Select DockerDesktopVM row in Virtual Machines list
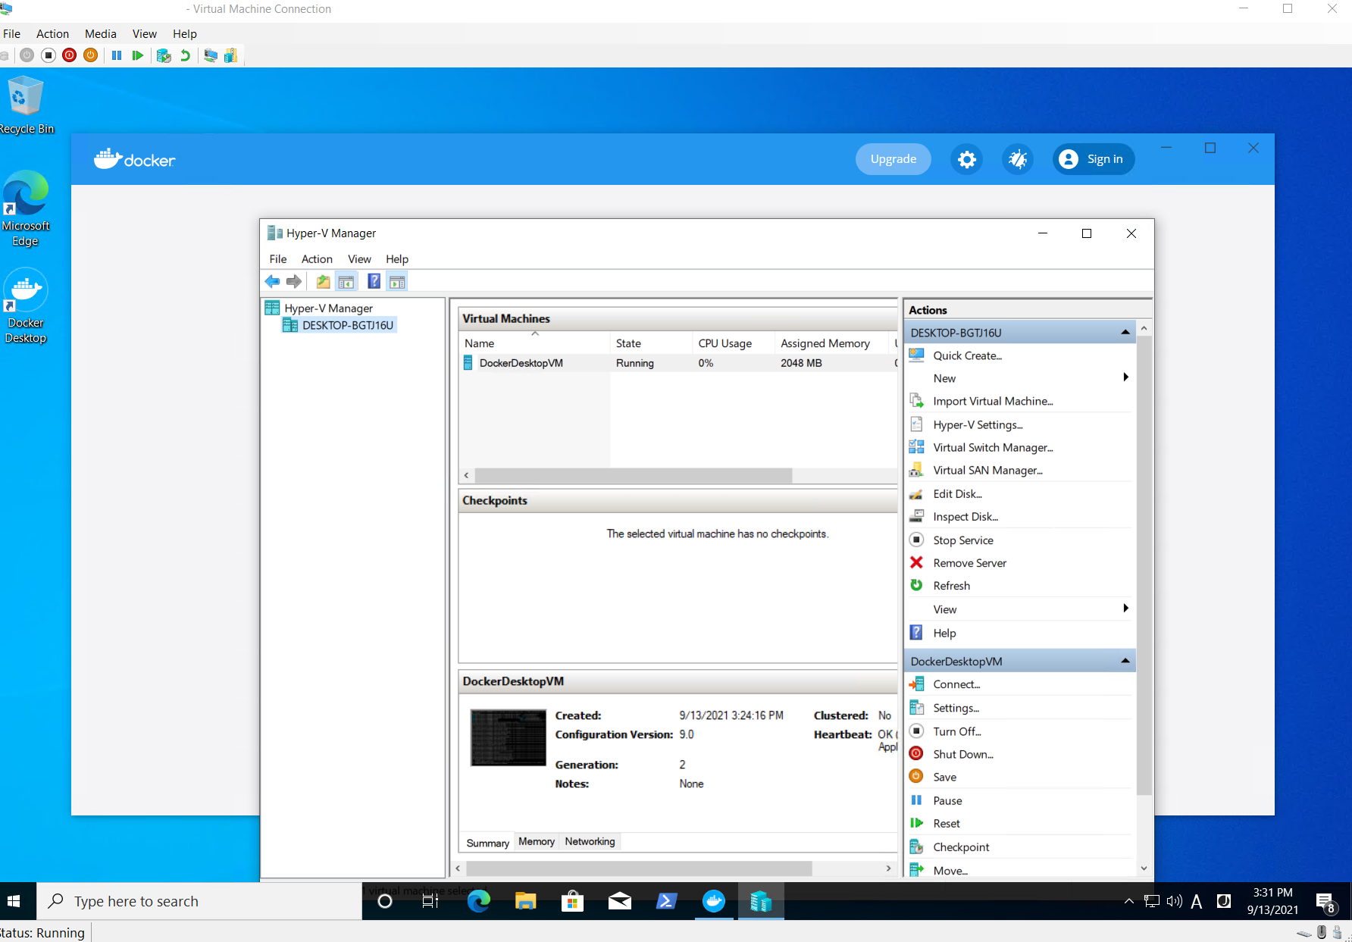Screen dimensions: 1352x942 (678, 363)
